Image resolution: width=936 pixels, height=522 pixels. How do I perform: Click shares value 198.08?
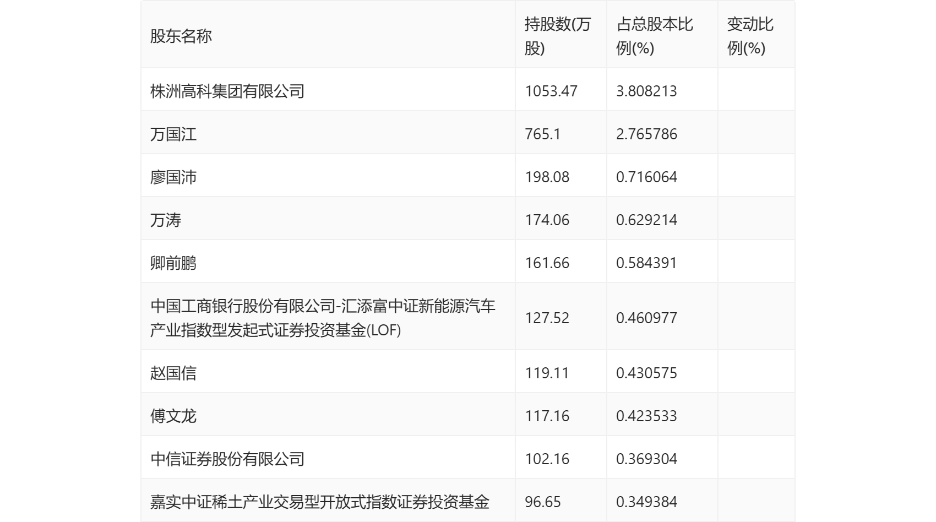[547, 177]
